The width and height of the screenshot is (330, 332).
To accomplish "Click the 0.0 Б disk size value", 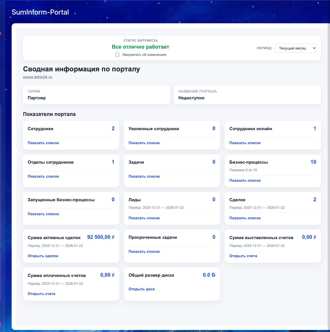I will (x=209, y=275).
